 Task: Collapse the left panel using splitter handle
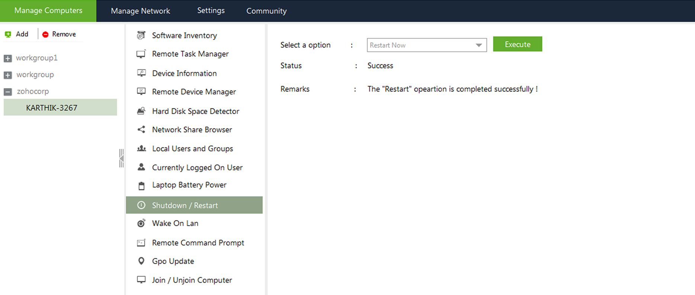(121, 158)
